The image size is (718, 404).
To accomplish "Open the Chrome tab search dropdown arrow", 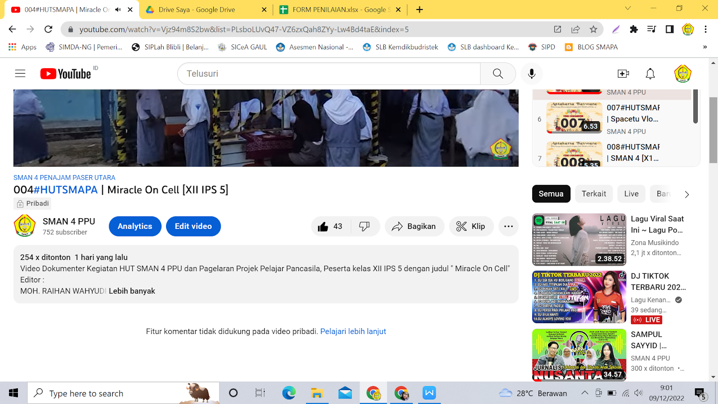I will [x=628, y=9].
